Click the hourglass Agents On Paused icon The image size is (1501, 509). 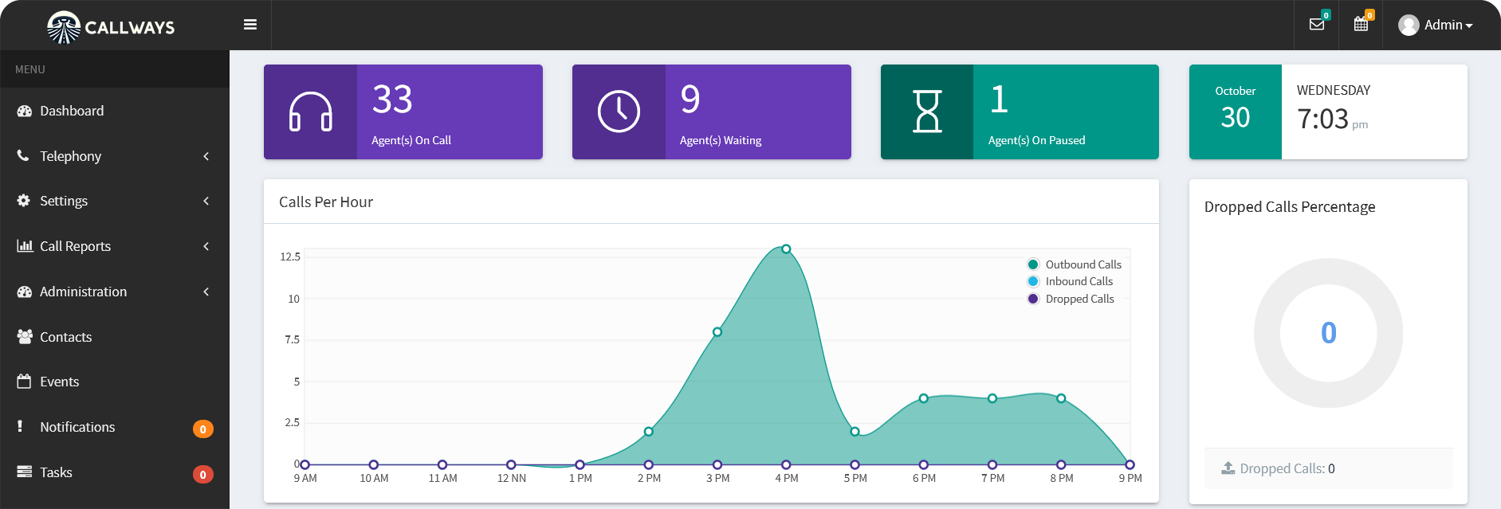tap(927, 112)
